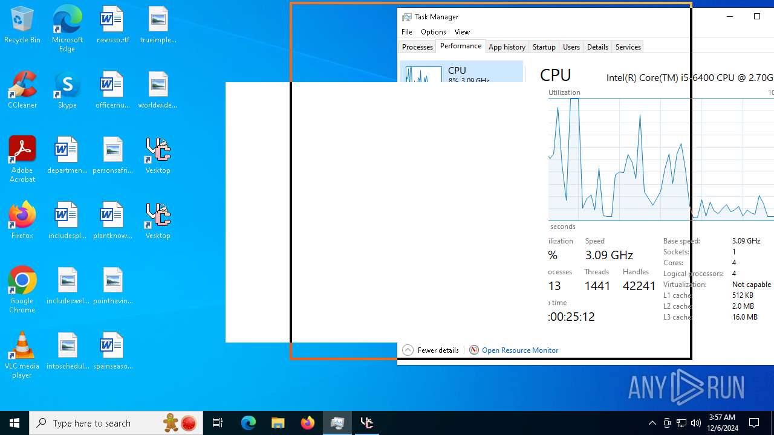Collapse view with Fewer details
774x435 pixels.
click(x=431, y=350)
